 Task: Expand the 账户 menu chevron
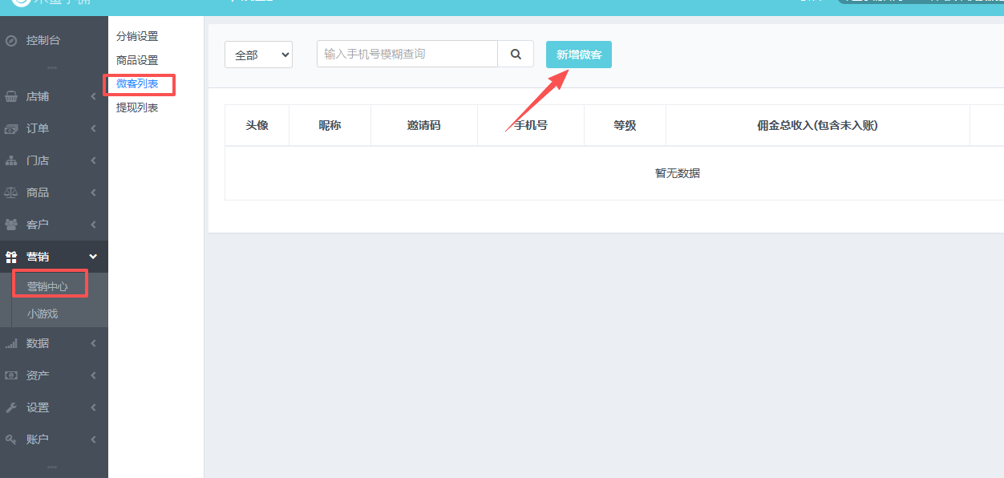93,440
